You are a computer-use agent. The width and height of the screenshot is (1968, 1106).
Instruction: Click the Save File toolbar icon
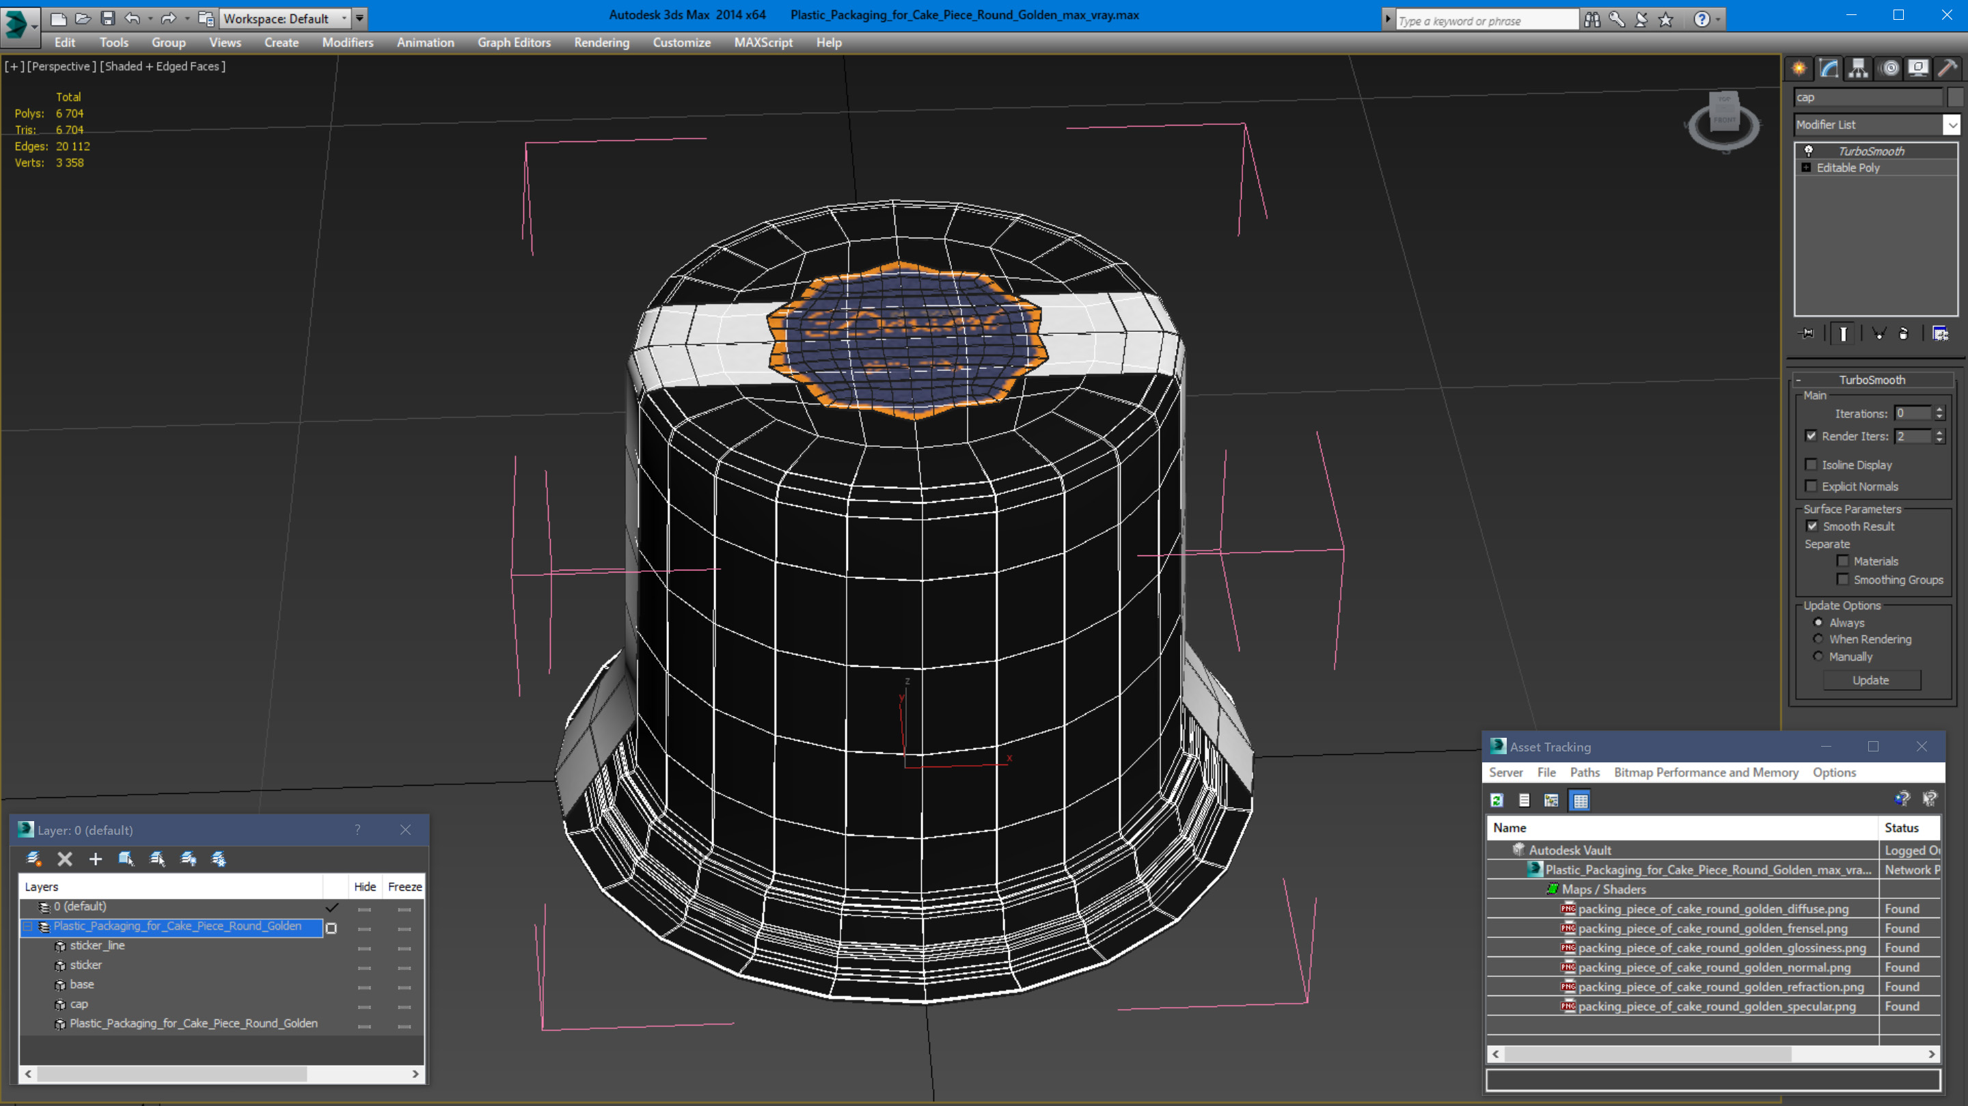pos(108,18)
